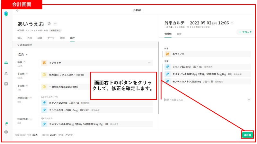Click the app logo in the sidebar

[6, 14]
